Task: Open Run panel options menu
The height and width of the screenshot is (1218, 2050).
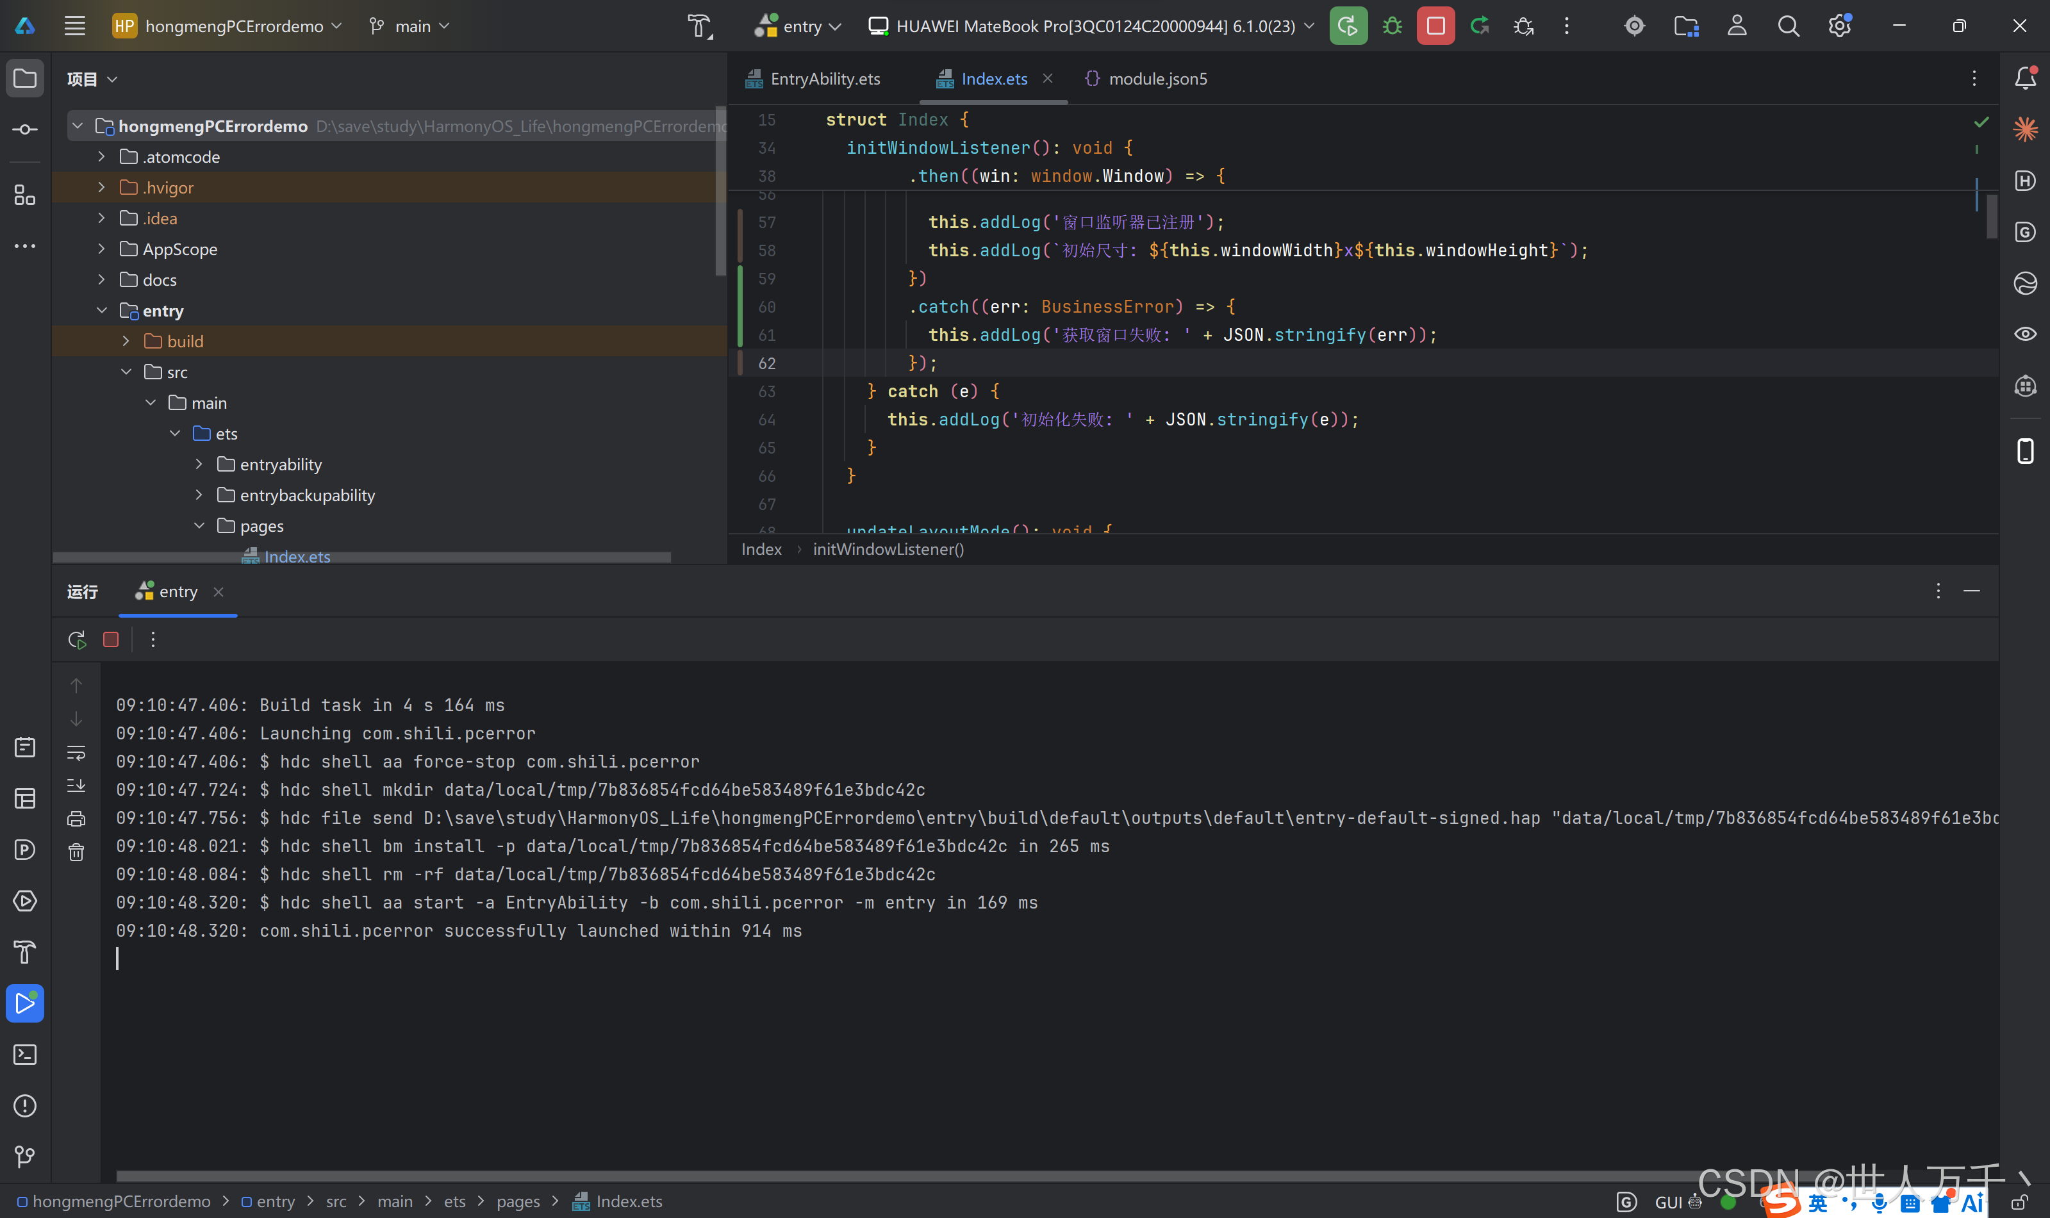Action: click(x=1938, y=591)
